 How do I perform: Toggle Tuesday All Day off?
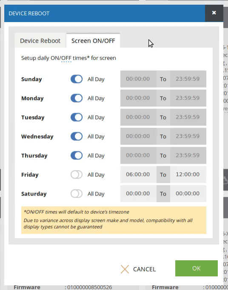[x=77, y=117]
